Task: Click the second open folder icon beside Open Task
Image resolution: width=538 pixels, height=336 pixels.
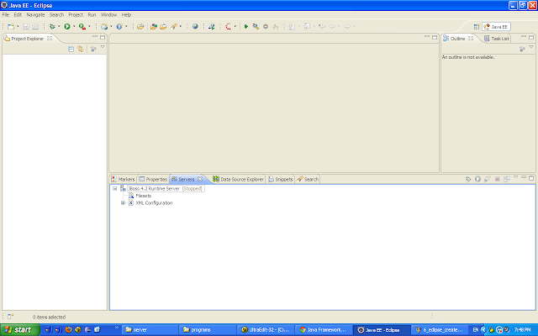Action: point(163,26)
